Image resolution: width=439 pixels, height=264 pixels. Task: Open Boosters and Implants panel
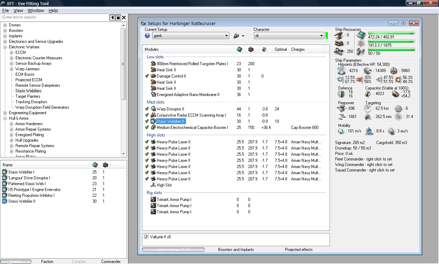236,250
